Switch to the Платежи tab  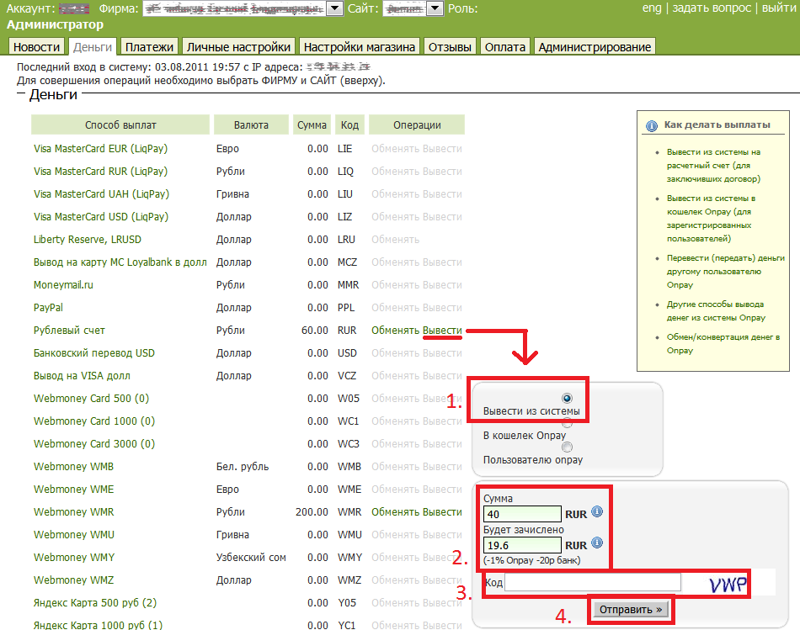[x=149, y=47]
